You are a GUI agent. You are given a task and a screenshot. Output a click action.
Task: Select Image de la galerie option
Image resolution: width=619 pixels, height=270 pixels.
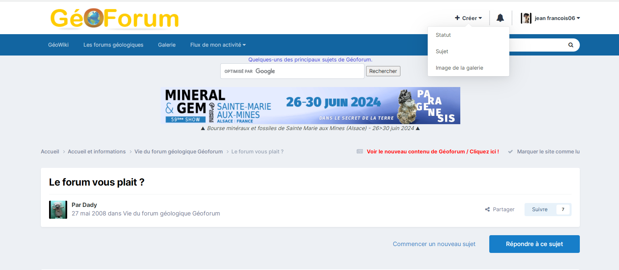[459, 68]
